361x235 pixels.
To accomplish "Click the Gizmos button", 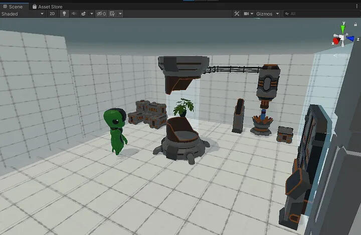I will [x=264, y=14].
